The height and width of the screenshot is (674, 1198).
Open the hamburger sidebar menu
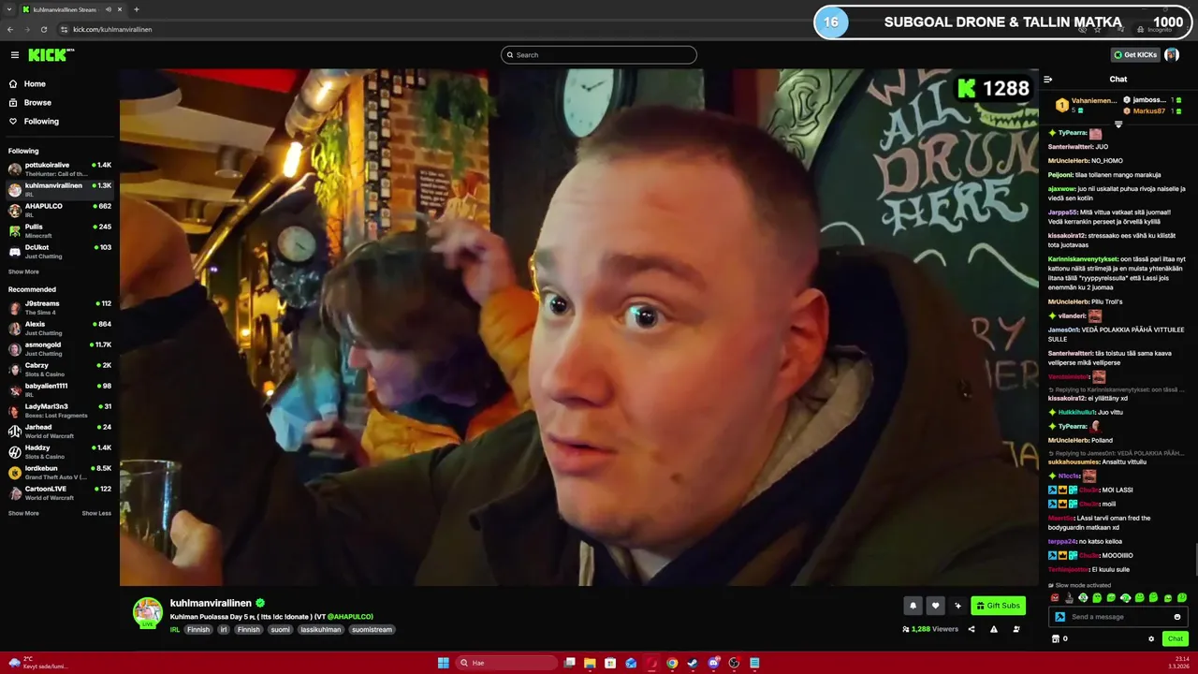point(14,55)
